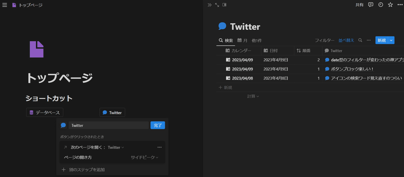Click the 完了 done button

coord(158,125)
